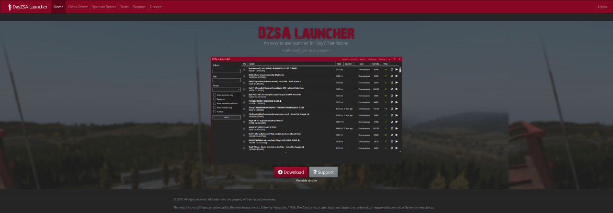Click the Login link in the top bar

click(x=602, y=7)
